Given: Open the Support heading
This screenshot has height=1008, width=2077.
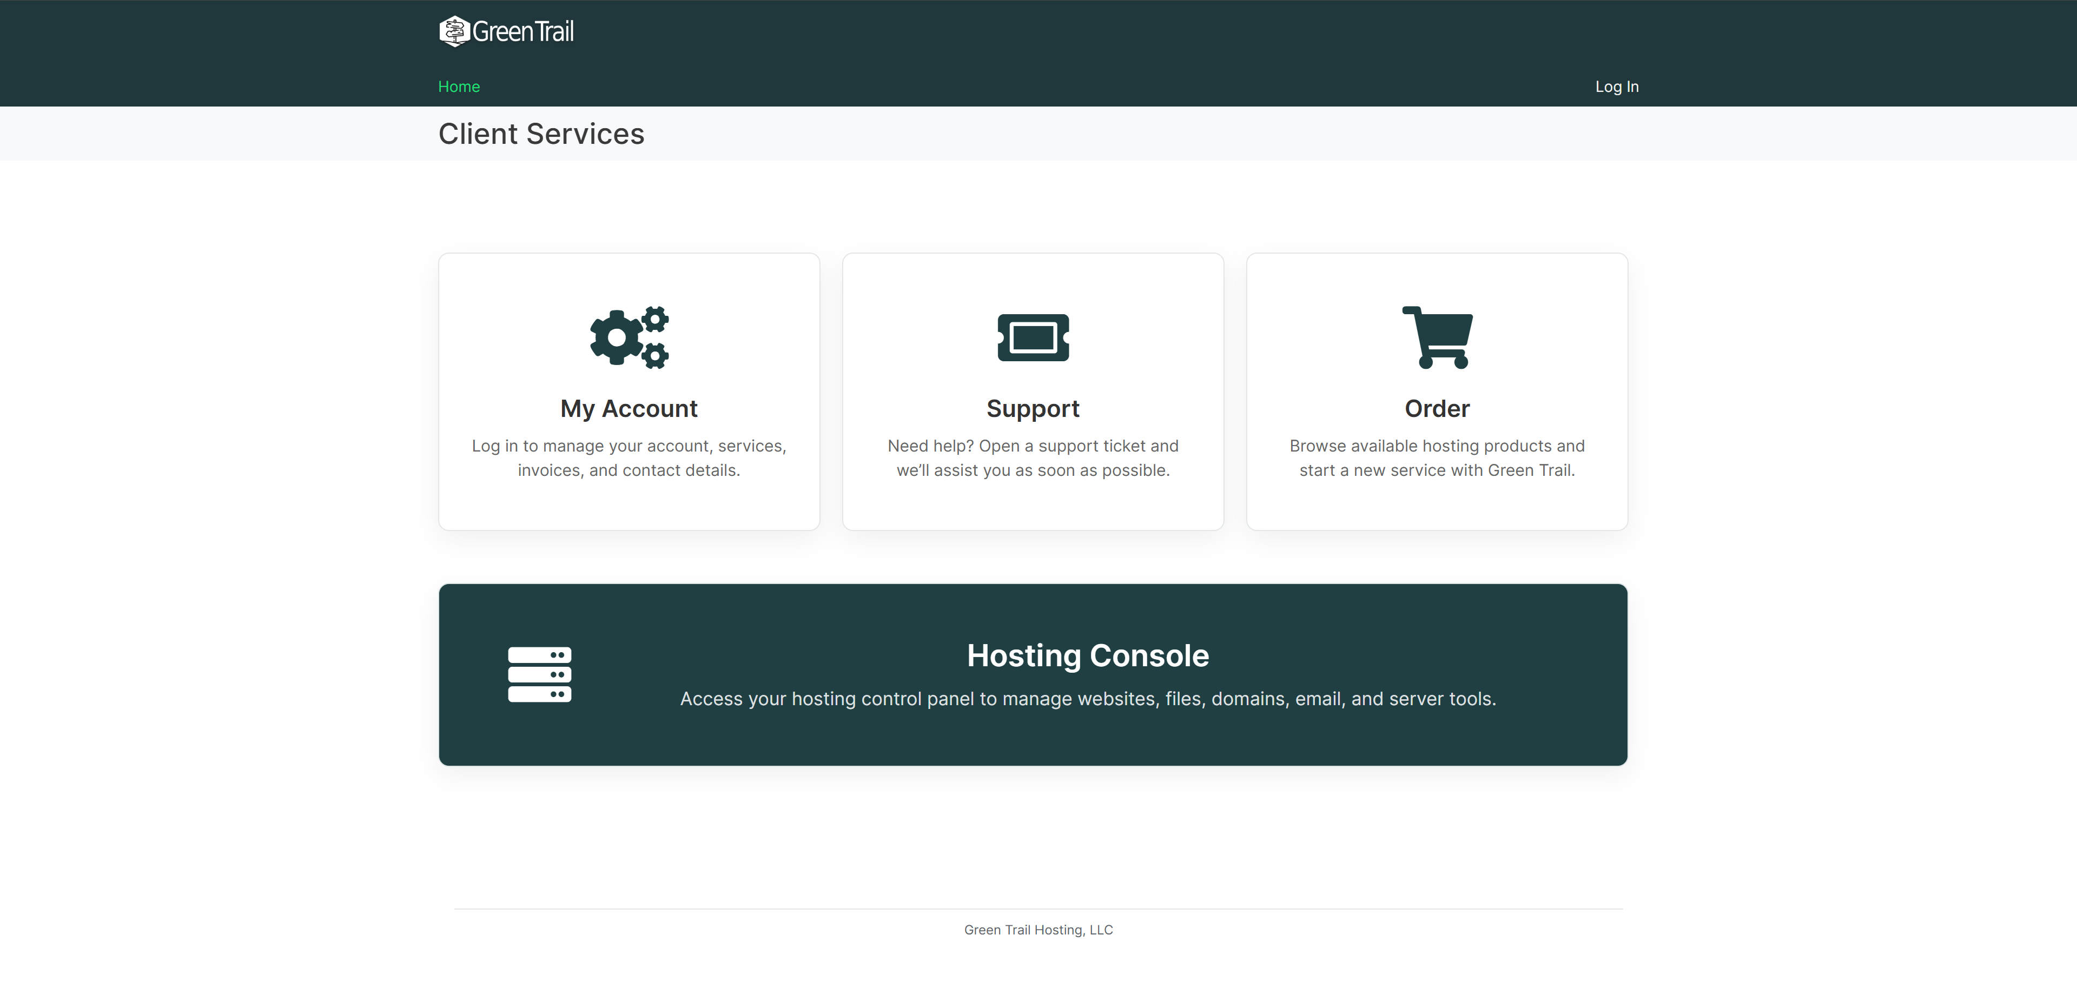Looking at the screenshot, I should [x=1033, y=408].
